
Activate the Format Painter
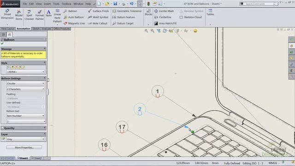(x=40, y=15)
